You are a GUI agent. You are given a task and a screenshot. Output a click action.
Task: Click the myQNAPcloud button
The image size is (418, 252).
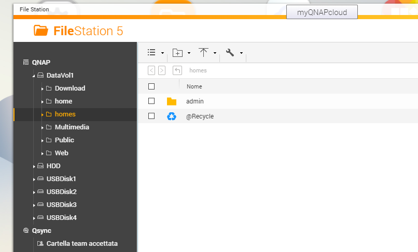coord(322,12)
